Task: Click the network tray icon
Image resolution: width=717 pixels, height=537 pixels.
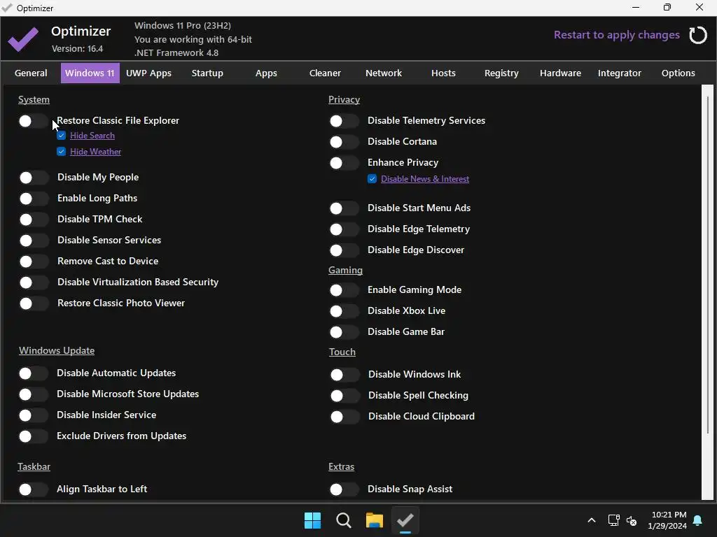Action: click(x=613, y=520)
